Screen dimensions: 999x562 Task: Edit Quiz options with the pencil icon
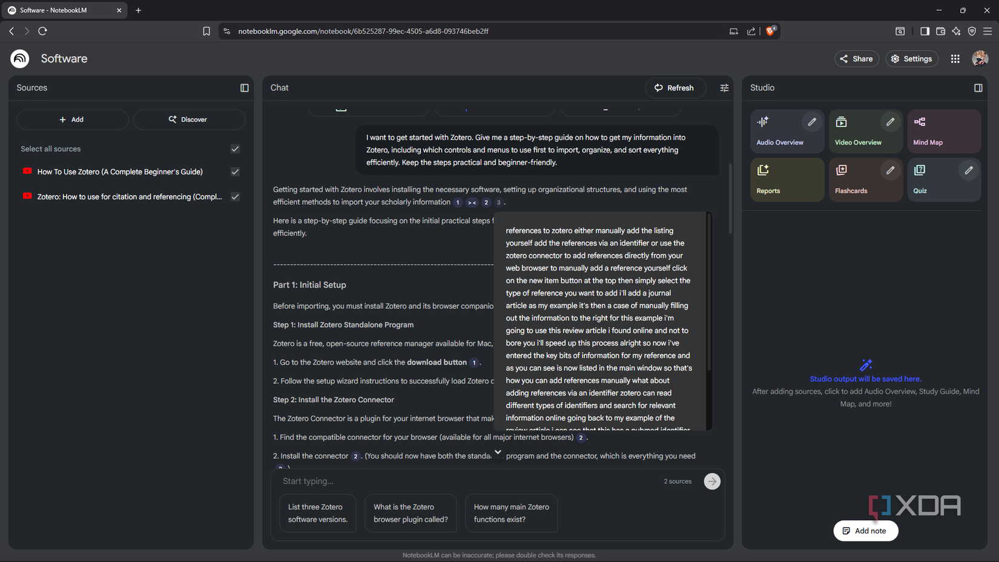(x=968, y=170)
